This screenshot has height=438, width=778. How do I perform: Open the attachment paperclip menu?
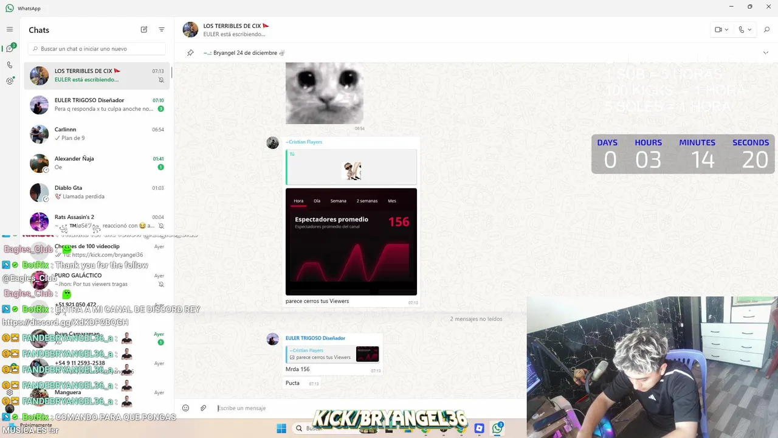[x=203, y=408]
